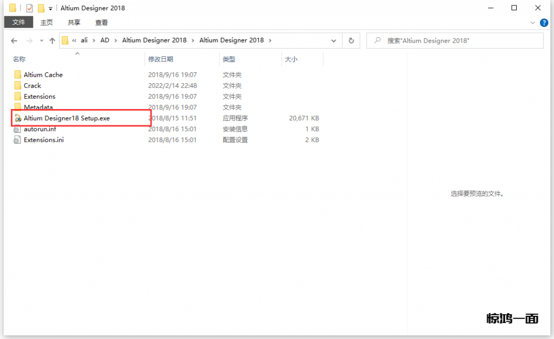The height and width of the screenshot is (339, 554).
Task: Open the recent locations dropdown arrow
Action: [41, 41]
